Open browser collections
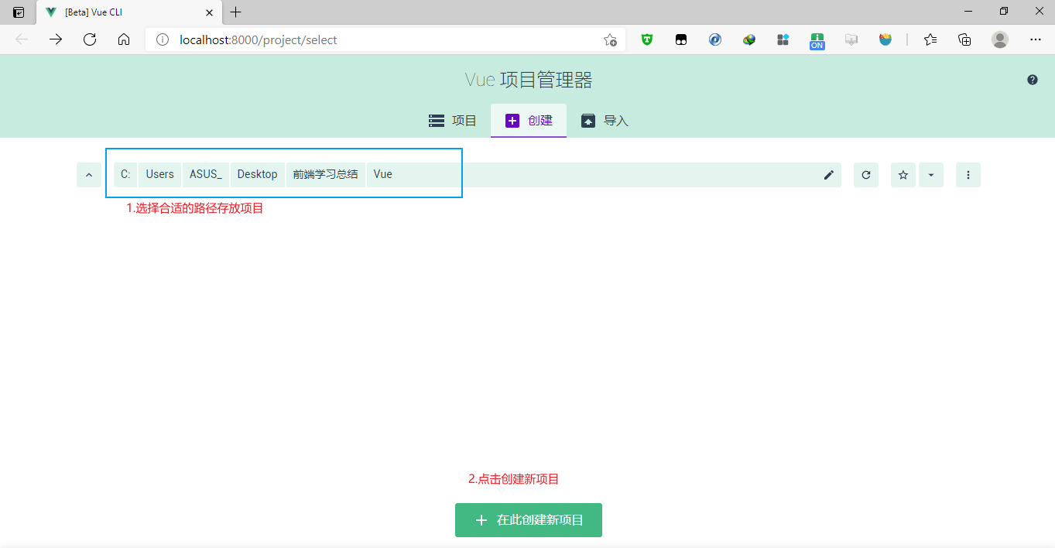This screenshot has height=548, width=1055. pos(964,39)
